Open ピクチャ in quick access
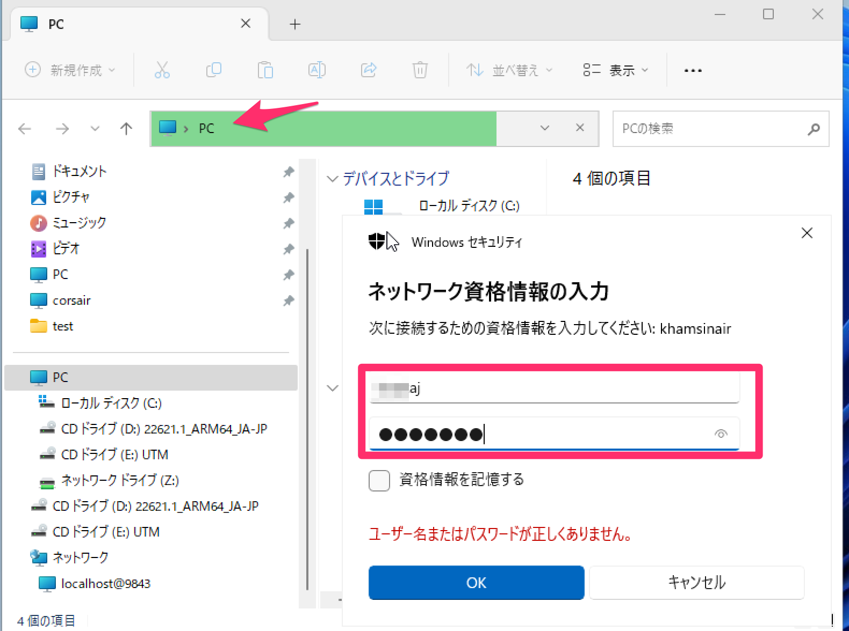Screen dimensions: 849x631 [71, 197]
